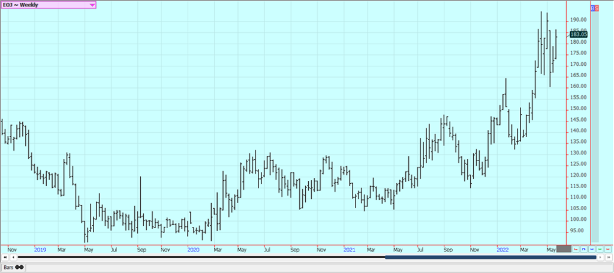Click the green bowtie scale icon

[600, 248]
